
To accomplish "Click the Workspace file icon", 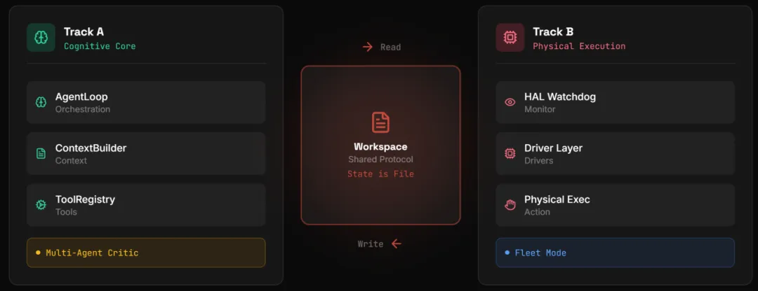I will pos(380,122).
